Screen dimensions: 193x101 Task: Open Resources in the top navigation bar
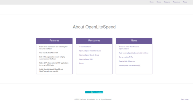(x=176, y=2)
